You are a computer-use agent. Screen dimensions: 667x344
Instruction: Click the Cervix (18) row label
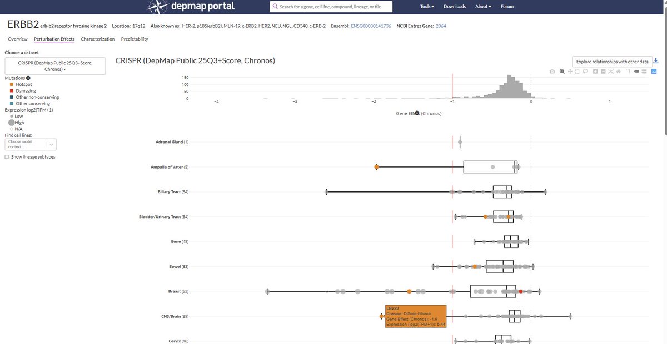(x=178, y=341)
